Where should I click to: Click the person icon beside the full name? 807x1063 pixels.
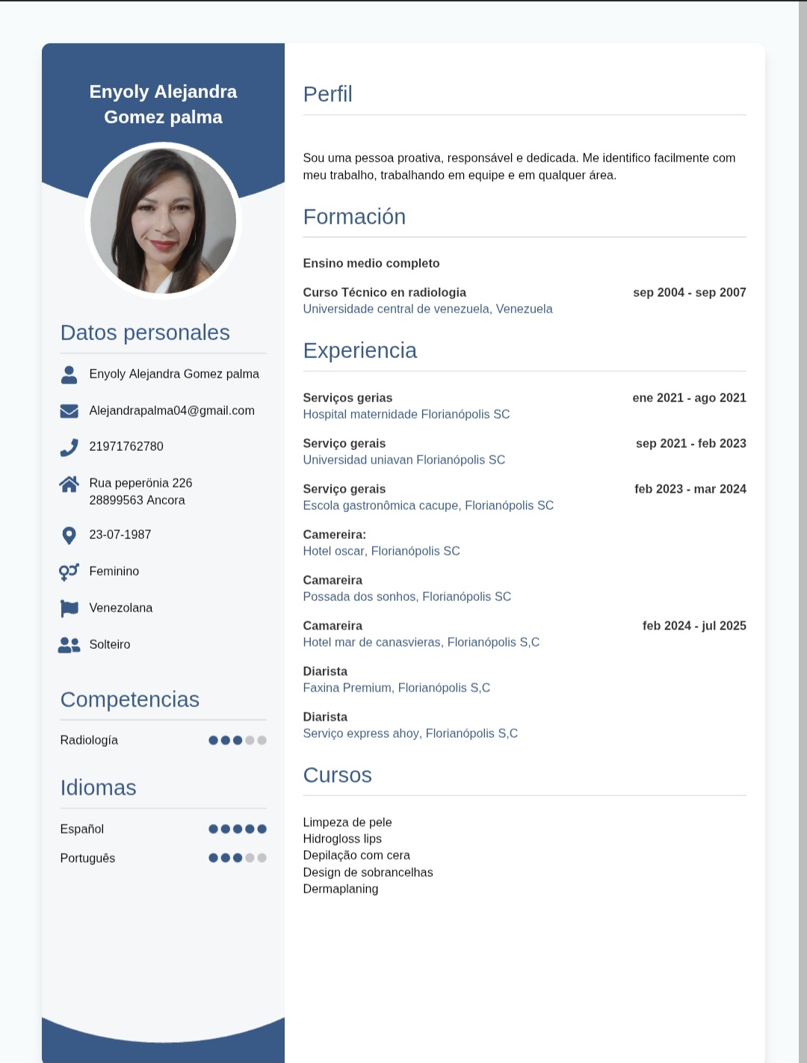click(69, 375)
